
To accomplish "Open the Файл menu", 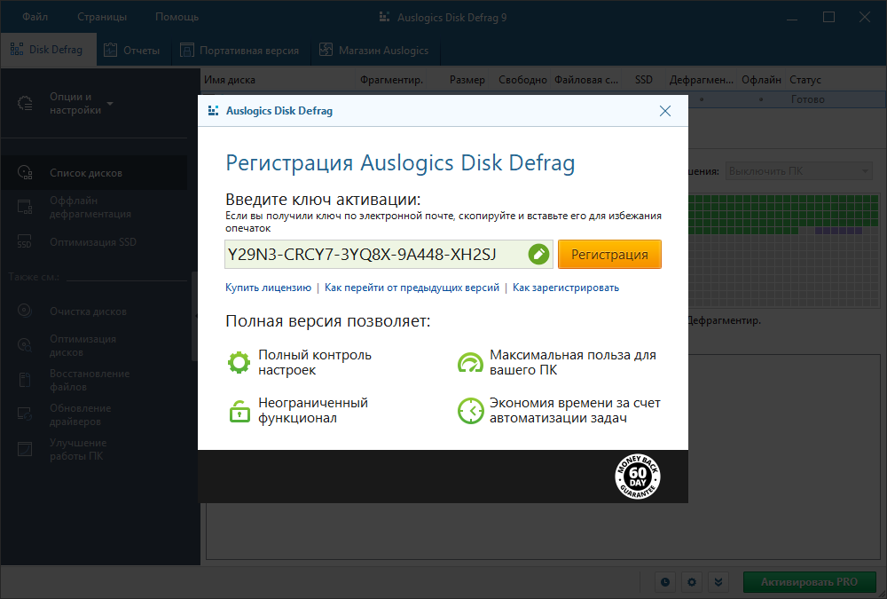I will [35, 17].
